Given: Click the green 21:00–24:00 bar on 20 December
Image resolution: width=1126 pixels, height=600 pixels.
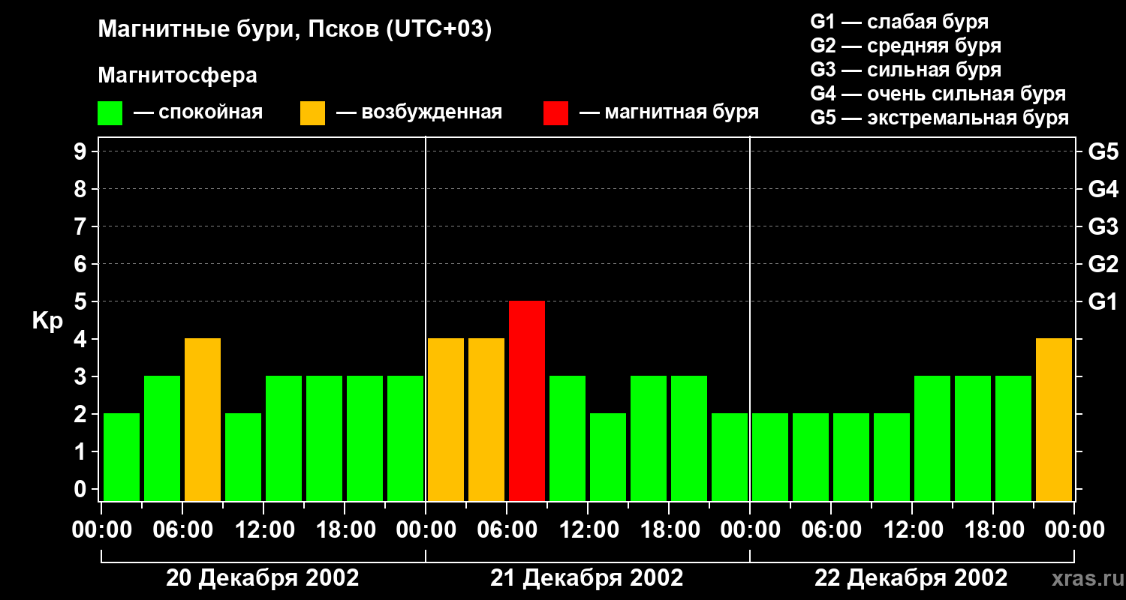Looking at the screenshot, I should click(405, 438).
